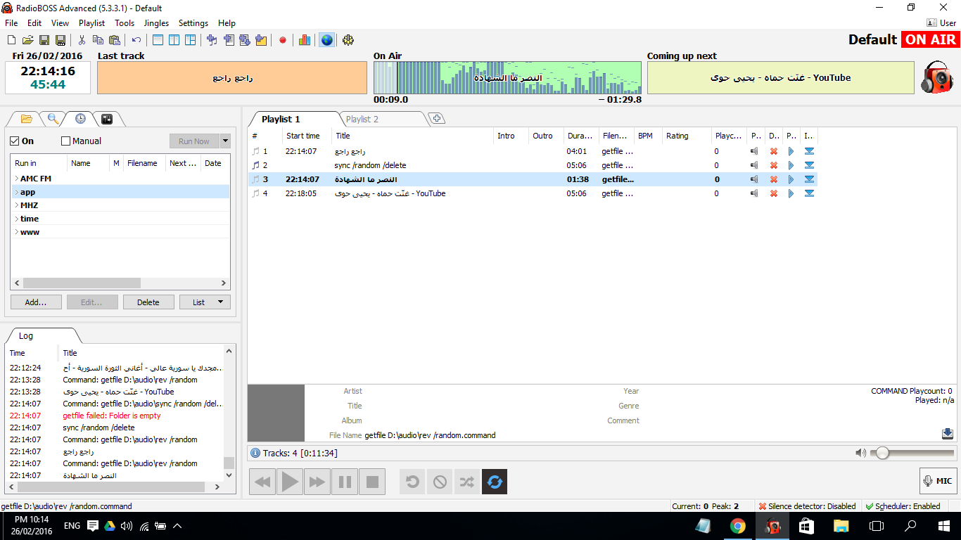This screenshot has height=540, width=961.
Task: Toggle the shuffle playback button
Action: pyautogui.click(x=467, y=482)
